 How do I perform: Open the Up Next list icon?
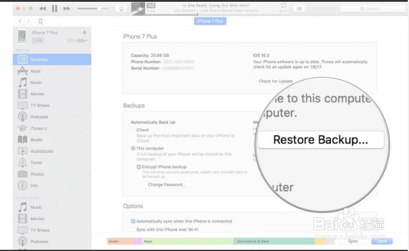coord(299,8)
